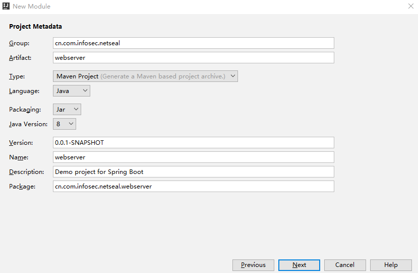Open Help for this dialog
This screenshot has width=418, height=273.
(391, 265)
